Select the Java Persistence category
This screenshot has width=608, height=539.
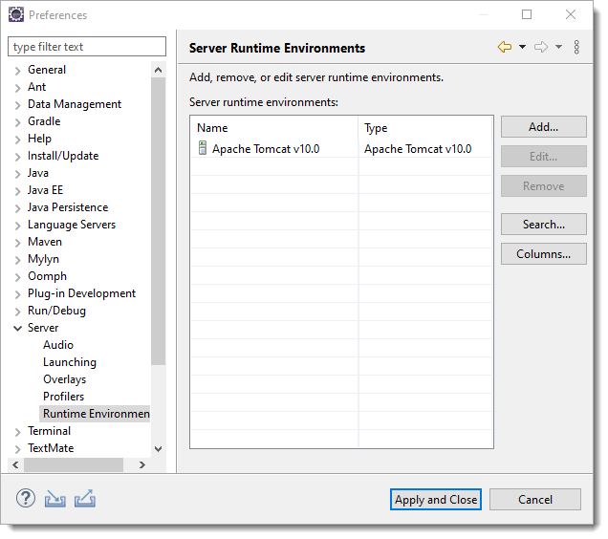68,207
